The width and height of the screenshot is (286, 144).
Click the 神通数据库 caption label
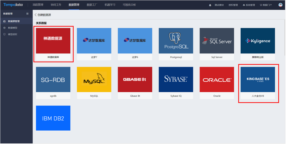point(53,57)
